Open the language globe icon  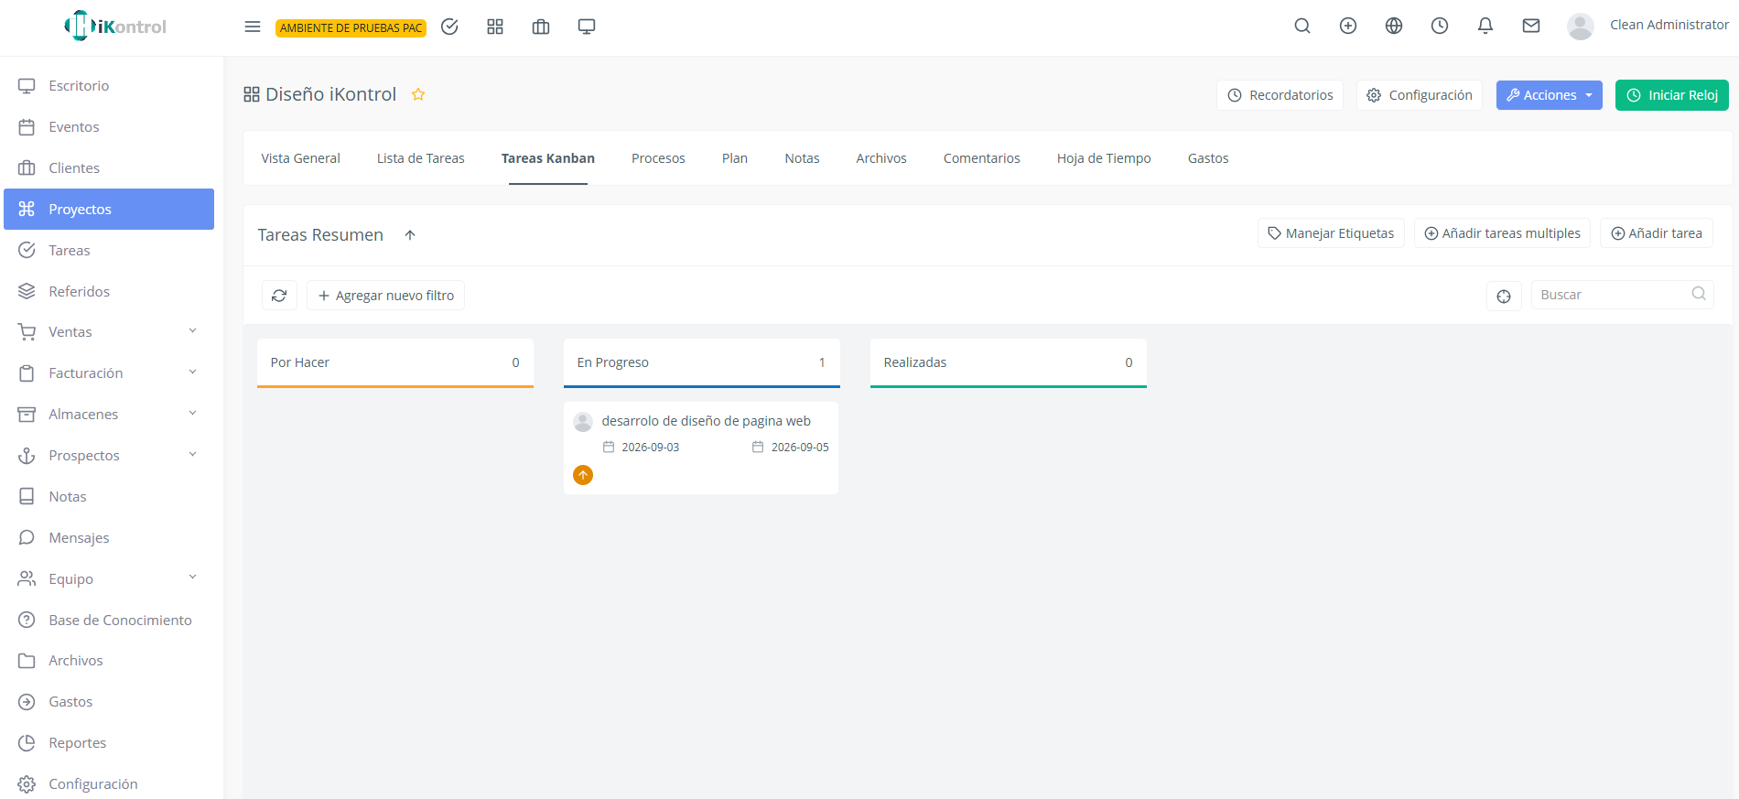1394,26
